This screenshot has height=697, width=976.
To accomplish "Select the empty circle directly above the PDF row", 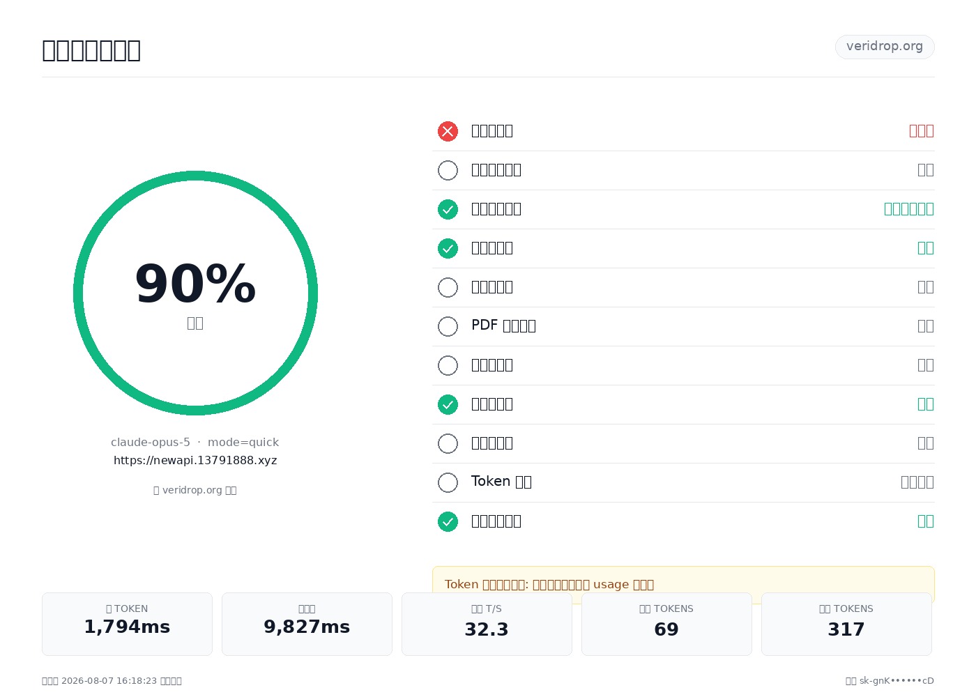I will click(448, 287).
